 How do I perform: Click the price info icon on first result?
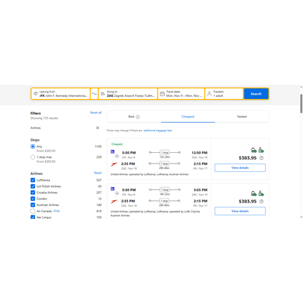261,158
